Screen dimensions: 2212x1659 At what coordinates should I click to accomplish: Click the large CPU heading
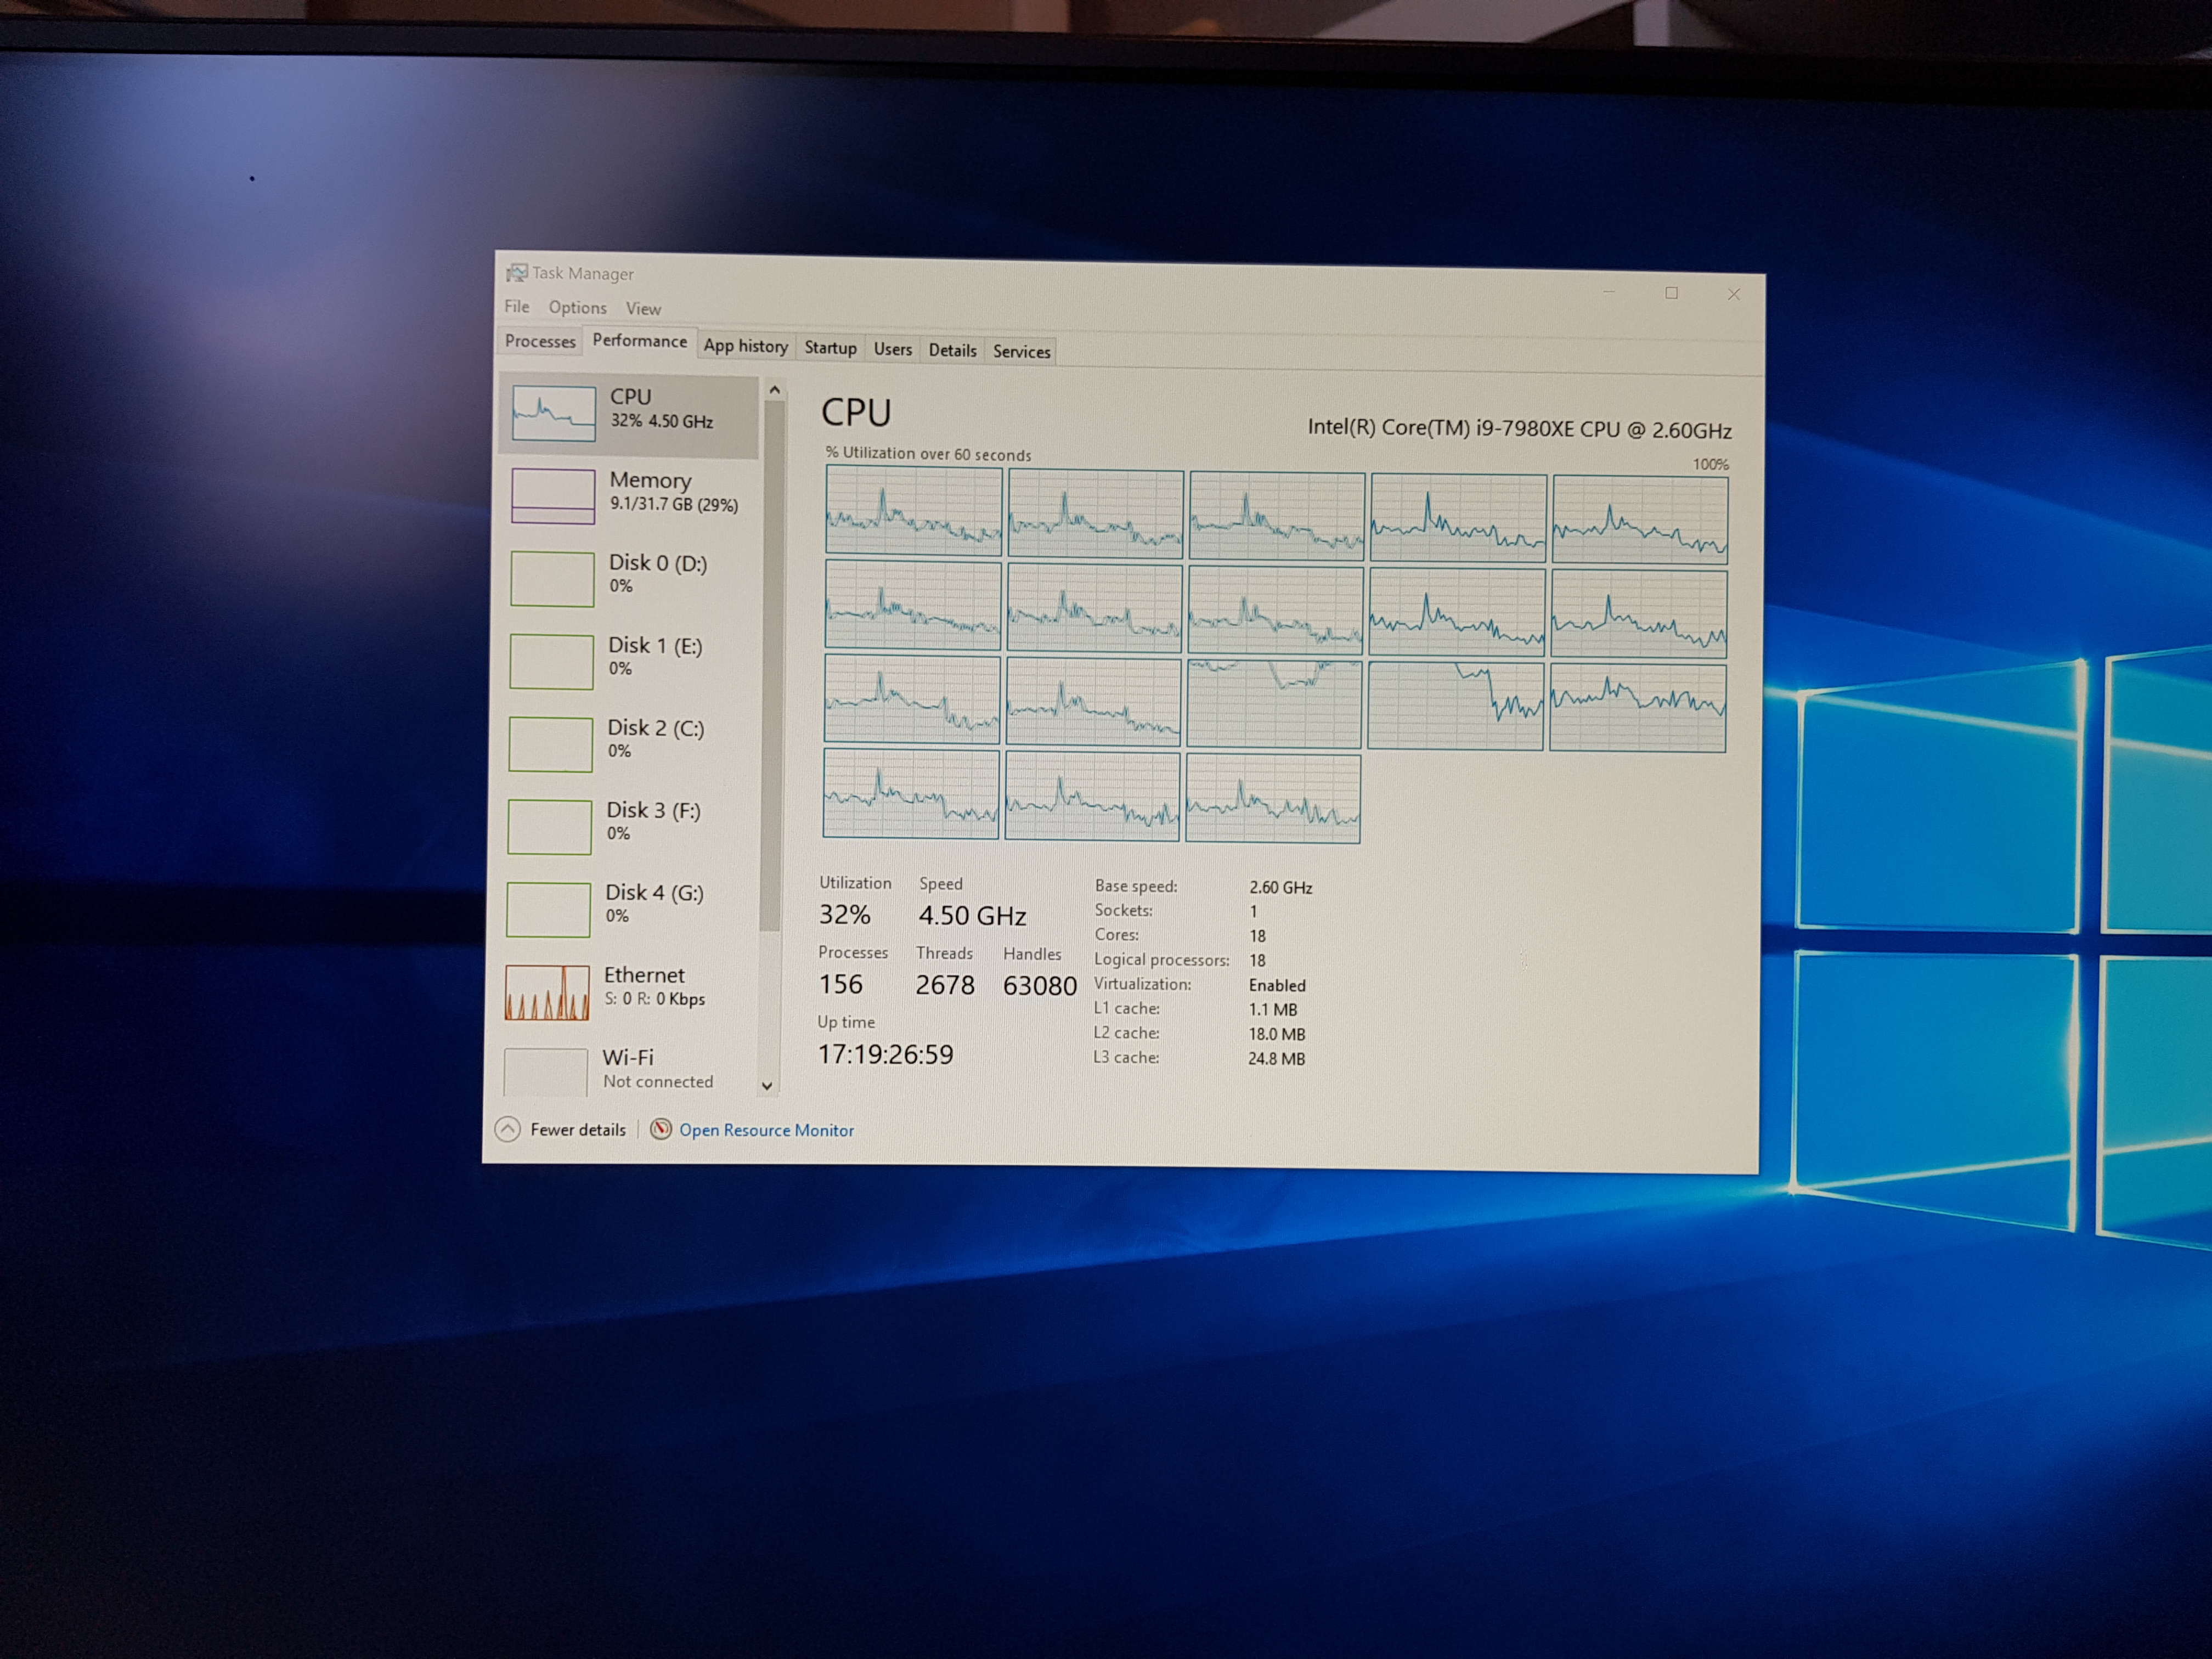(x=856, y=412)
